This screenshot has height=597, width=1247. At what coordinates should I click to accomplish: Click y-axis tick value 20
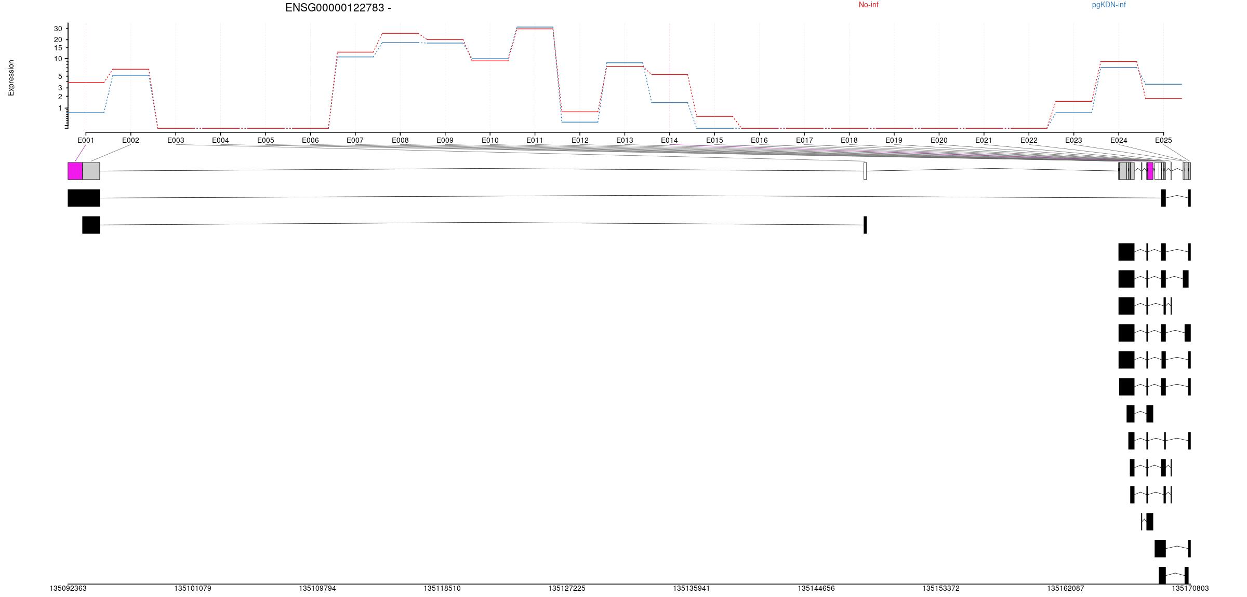tap(58, 39)
